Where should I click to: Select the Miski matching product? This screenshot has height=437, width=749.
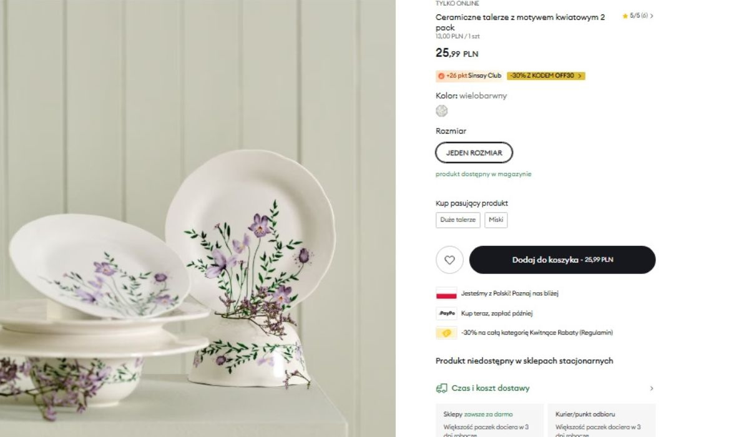click(x=496, y=220)
